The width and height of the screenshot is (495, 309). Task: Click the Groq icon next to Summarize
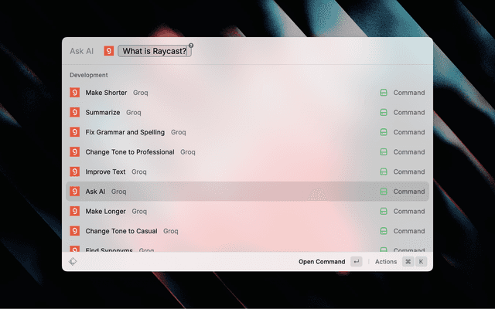click(x=75, y=112)
